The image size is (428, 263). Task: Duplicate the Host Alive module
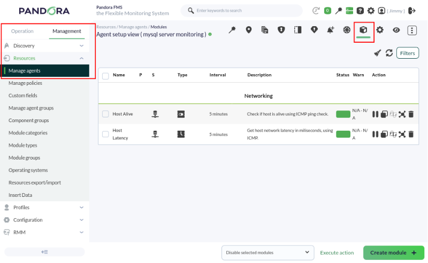tap(384, 114)
